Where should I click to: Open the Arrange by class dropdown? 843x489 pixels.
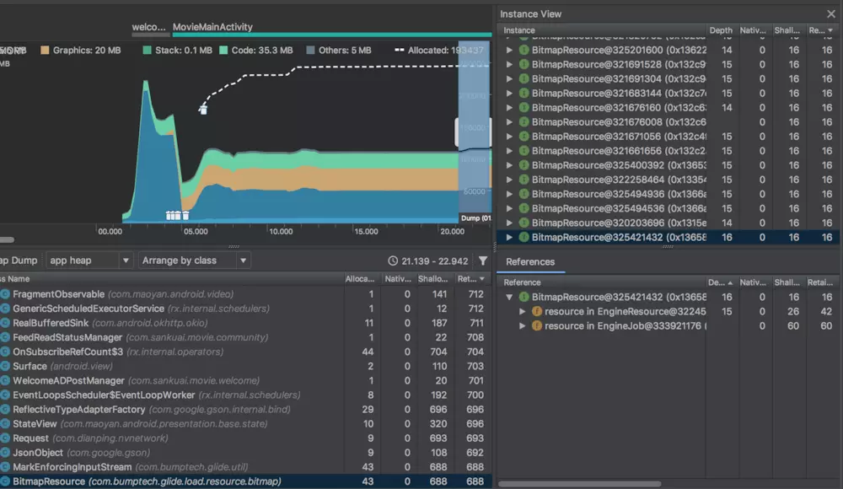coord(194,261)
